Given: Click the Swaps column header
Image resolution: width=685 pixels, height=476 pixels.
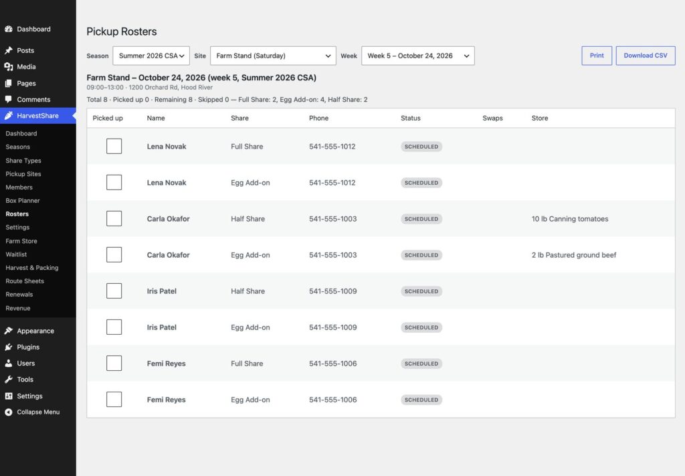Looking at the screenshot, I should 492,118.
